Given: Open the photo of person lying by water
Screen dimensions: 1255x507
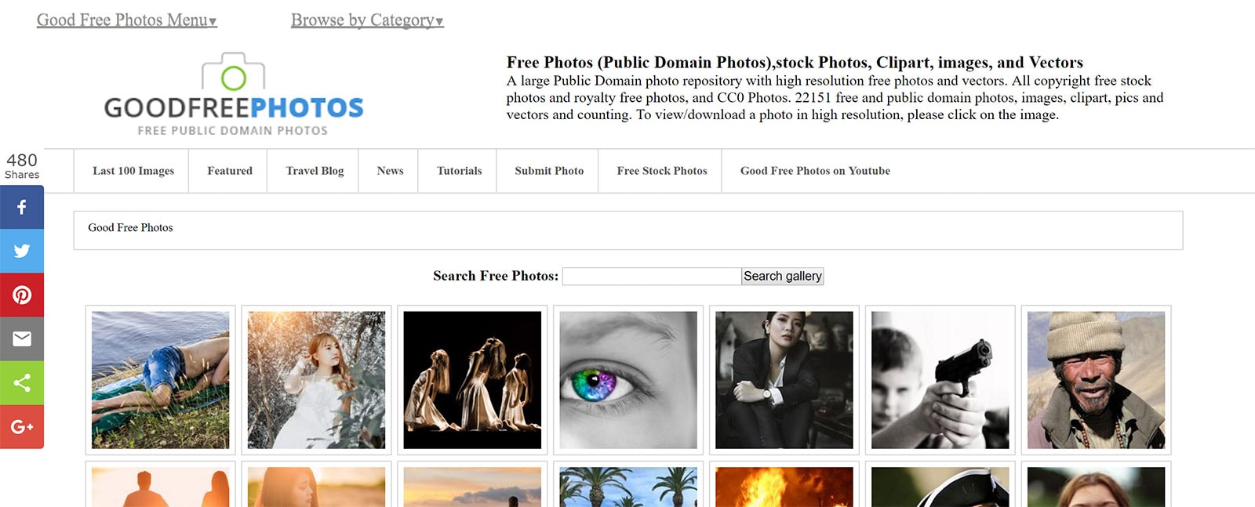Looking at the screenshot, I should click(x=161, y=380).
